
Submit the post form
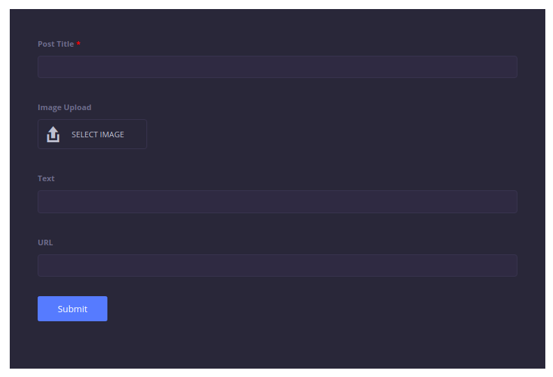coord(73,309)
